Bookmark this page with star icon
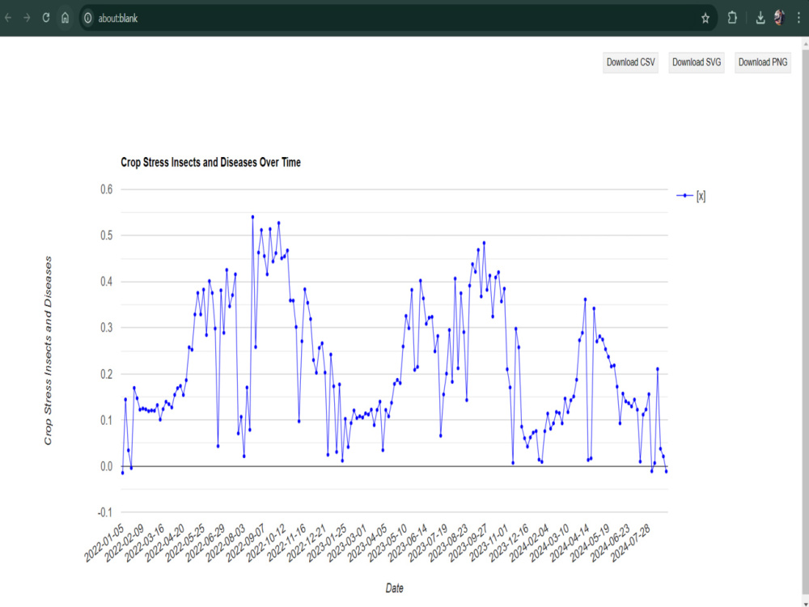Screen dimensions: 809x607 (x=705, y=18)
